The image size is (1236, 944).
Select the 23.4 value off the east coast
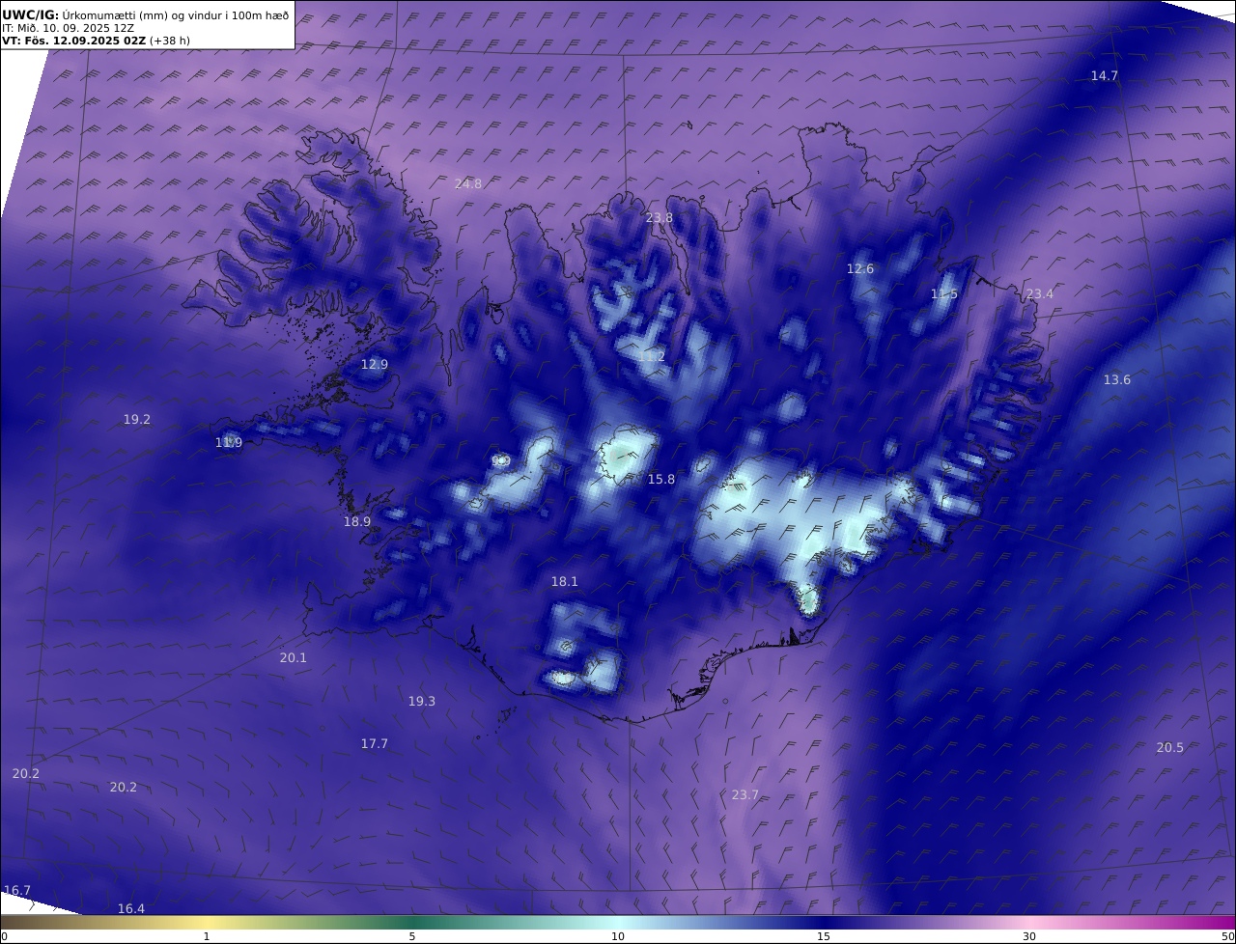1040,293
